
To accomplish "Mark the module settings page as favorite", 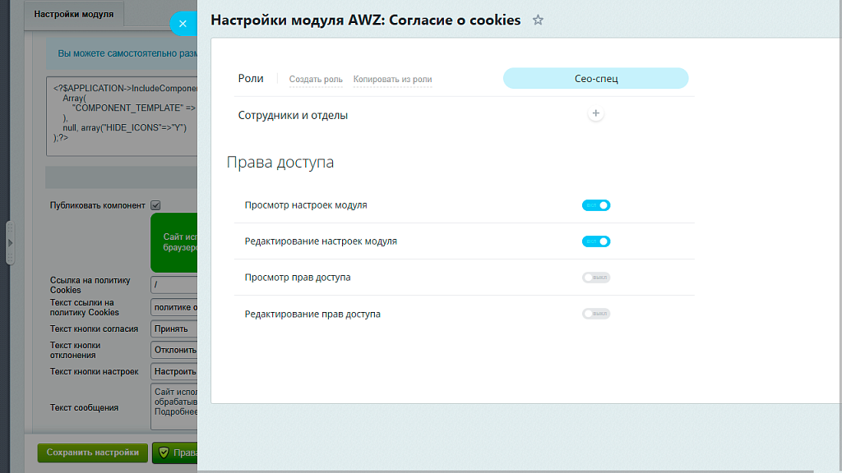I will click(538, 20).
